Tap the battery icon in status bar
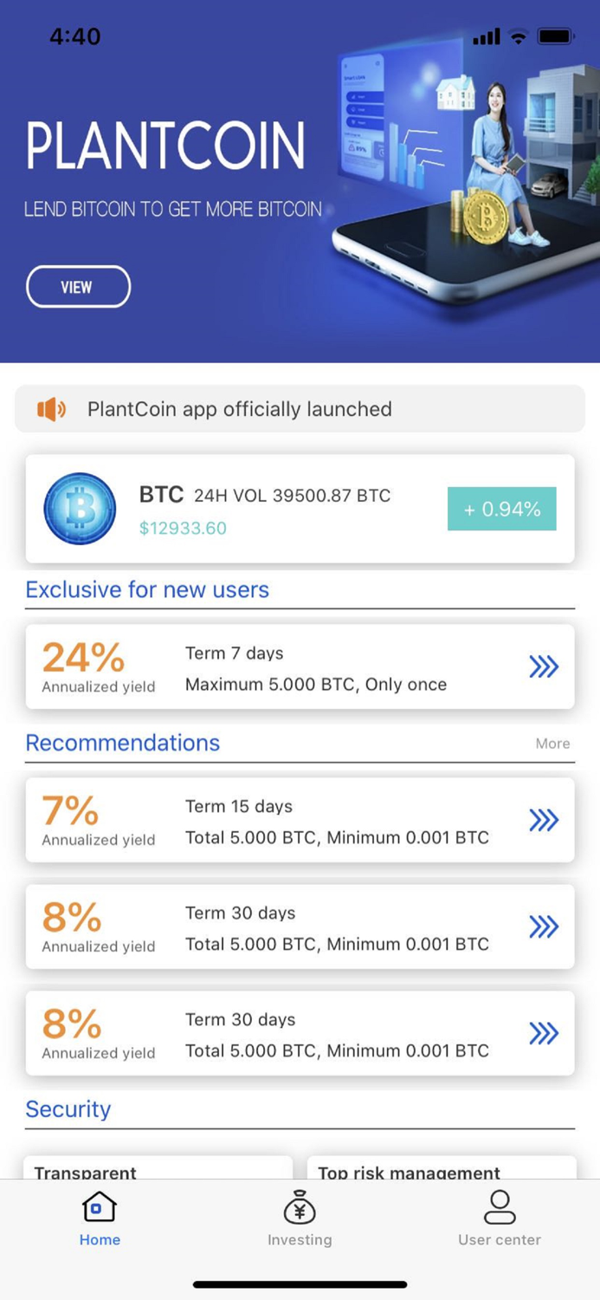 tap(557, 37)
